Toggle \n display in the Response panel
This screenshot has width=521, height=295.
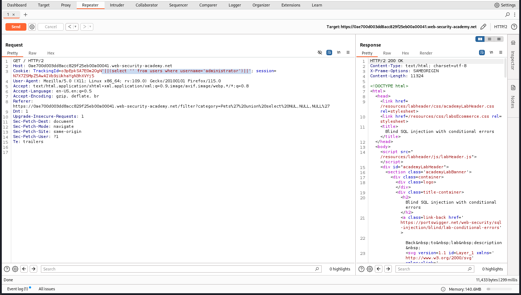491,52
